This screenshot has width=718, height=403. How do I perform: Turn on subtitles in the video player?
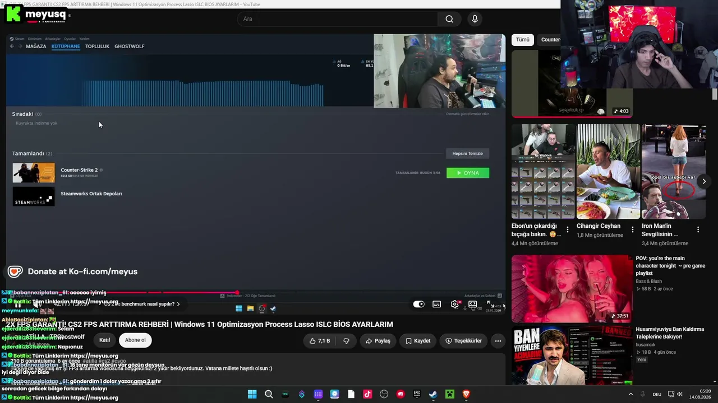coord(437,304)
